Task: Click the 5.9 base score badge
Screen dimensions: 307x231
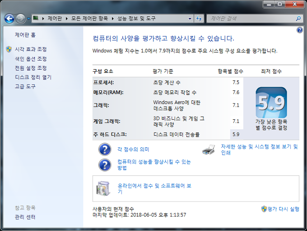Action: [x=271, y=103]
